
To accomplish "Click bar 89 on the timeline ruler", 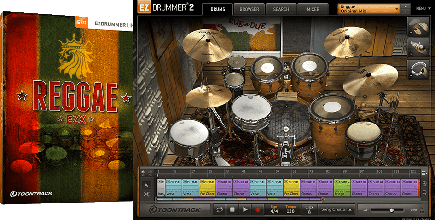I will click(345, 172).
